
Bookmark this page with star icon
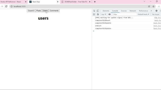[153, 6]
